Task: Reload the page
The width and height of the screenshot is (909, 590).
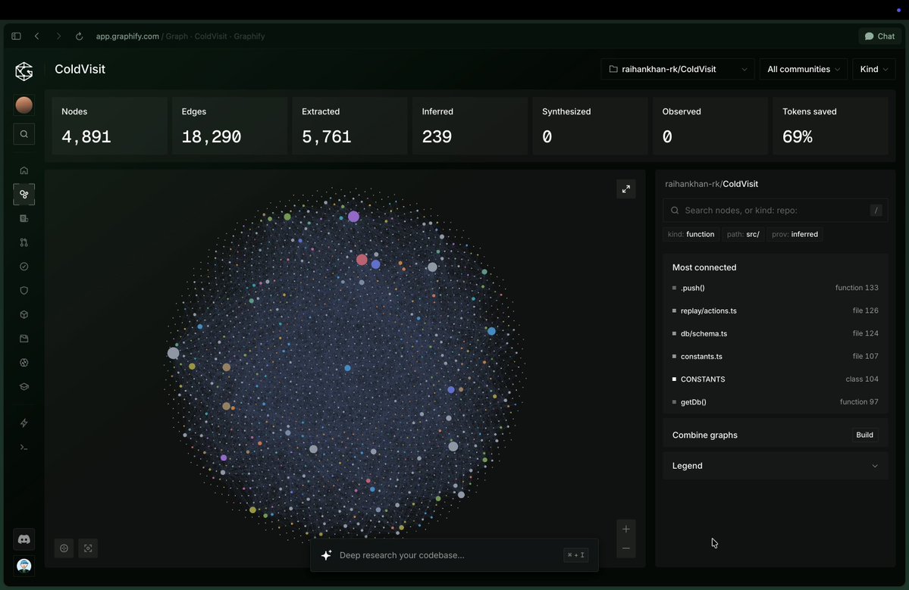Action: [79, 36]
